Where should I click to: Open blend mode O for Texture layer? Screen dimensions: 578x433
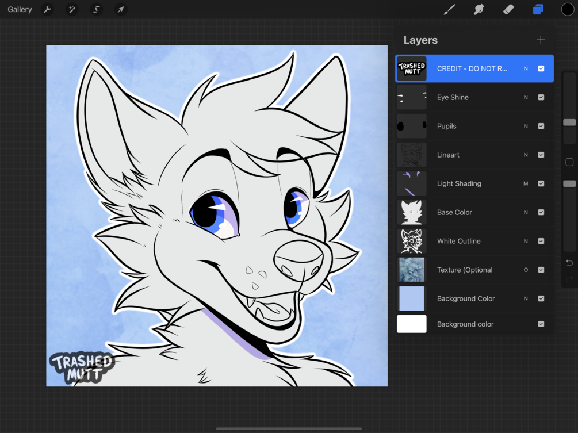[526, 270]
